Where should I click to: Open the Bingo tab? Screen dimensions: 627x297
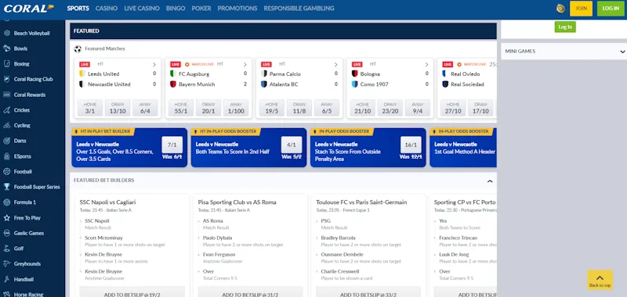pyautogui.click(x=176, y=9)
